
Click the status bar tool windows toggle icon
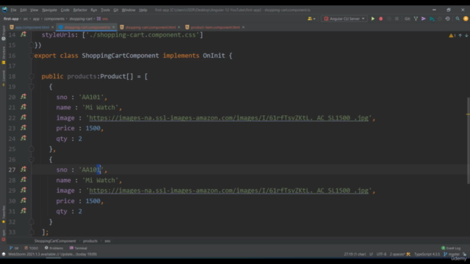tap(4, 254)
